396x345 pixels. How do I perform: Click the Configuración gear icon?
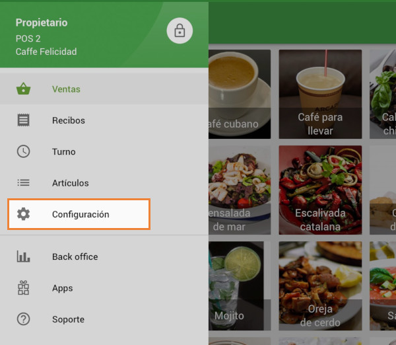[x=24, y=214]
